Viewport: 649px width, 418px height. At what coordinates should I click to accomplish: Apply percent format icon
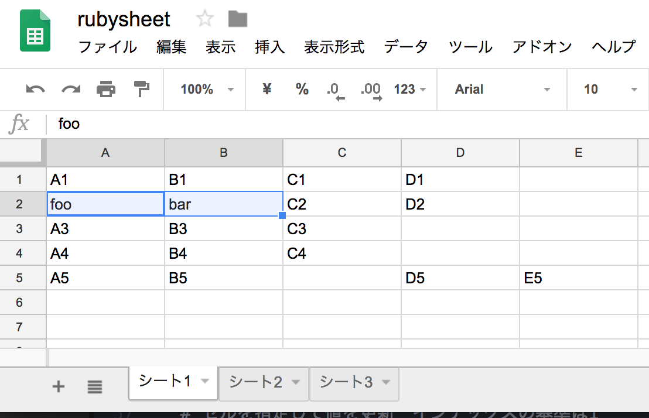tap(302, 89)
